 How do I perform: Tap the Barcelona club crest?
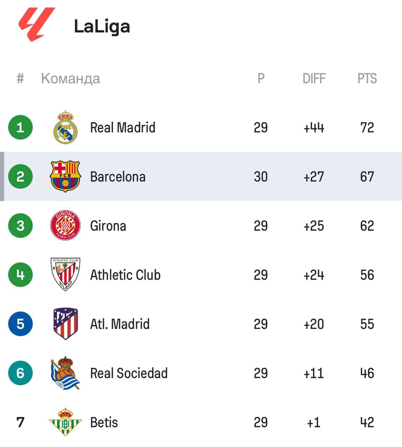pos(65,176)
